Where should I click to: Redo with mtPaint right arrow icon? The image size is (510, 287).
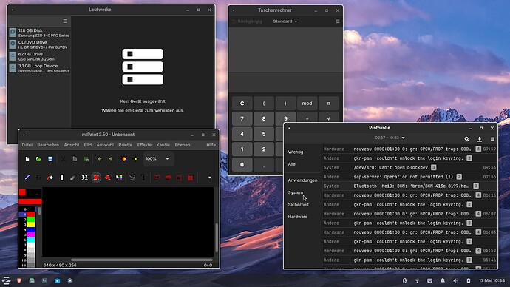111,159
